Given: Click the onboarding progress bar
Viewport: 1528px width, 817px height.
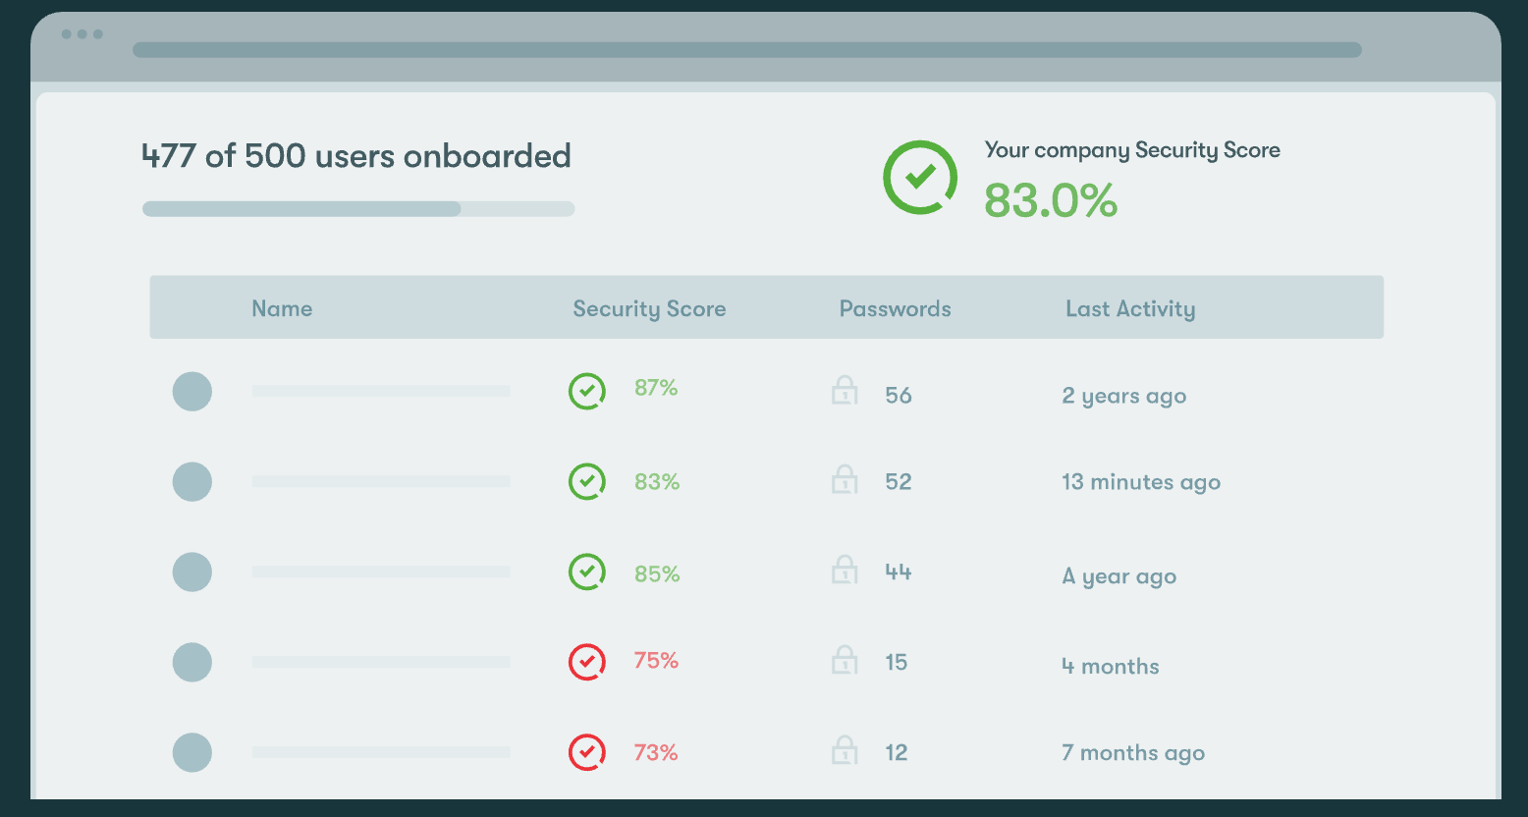Looking at the screenshot, I should (358, 208).
